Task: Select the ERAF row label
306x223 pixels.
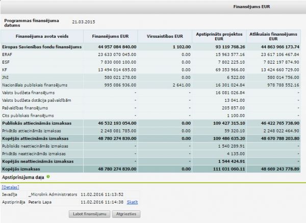Action: (8, 54)
